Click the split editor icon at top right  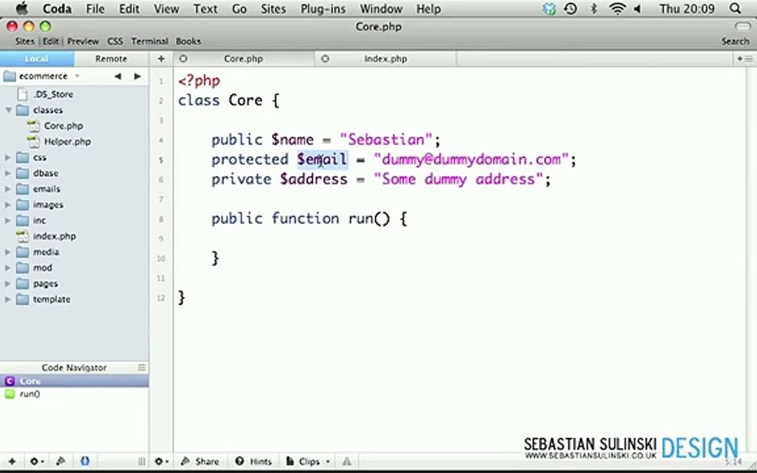(x=745, y=59)
